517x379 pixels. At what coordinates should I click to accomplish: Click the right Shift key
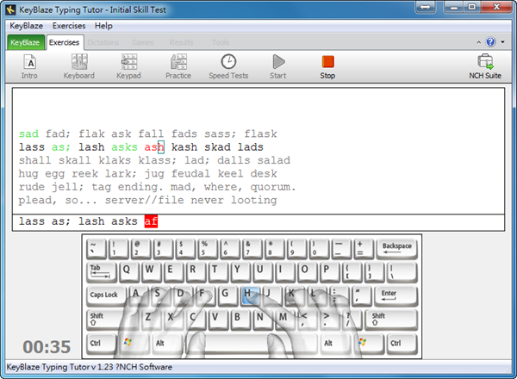(391, 320)
